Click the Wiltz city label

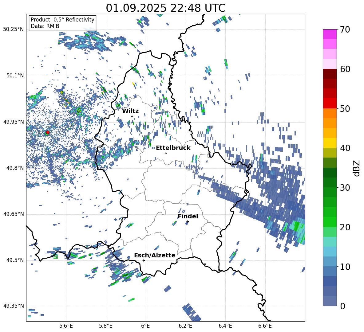pos(130,111)
